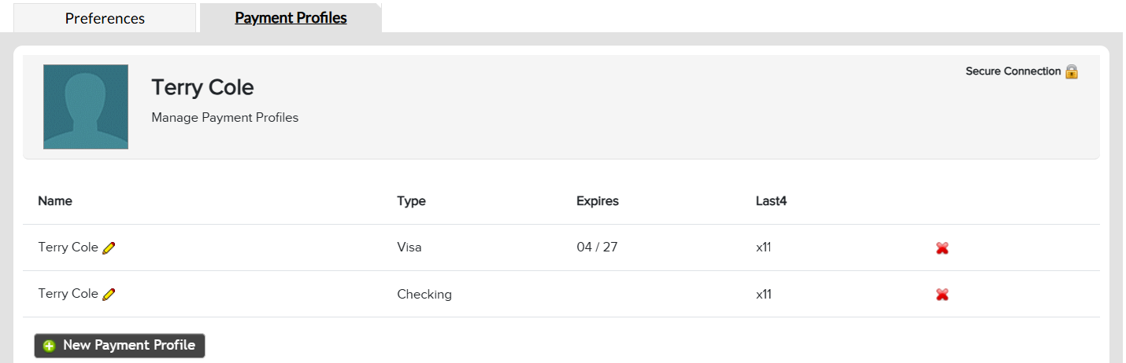Screen dimensions: 1126x363
Task: Click the pencil edit icon on Checking row
Action: pyautogui.click(x=109, y=295)
